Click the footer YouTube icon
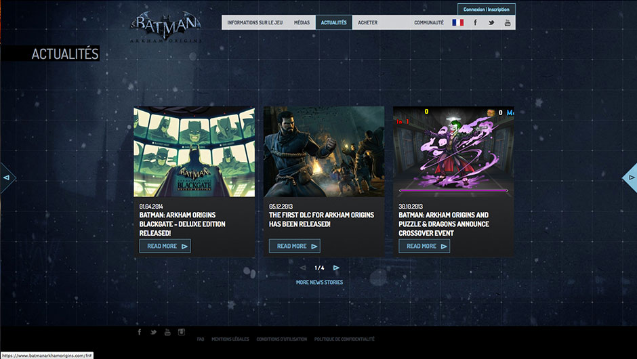Viewport: 637px width, 359px height. (167, 332)
